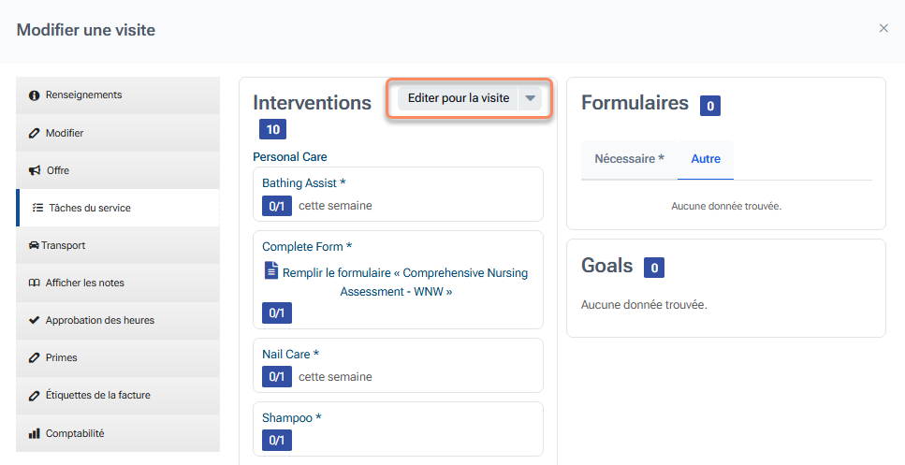Image resolution: width=905 pixels, height=465 pixels.
Task: Click the 0/1 badge under Nail Care
Action: [x=276, y=377]
